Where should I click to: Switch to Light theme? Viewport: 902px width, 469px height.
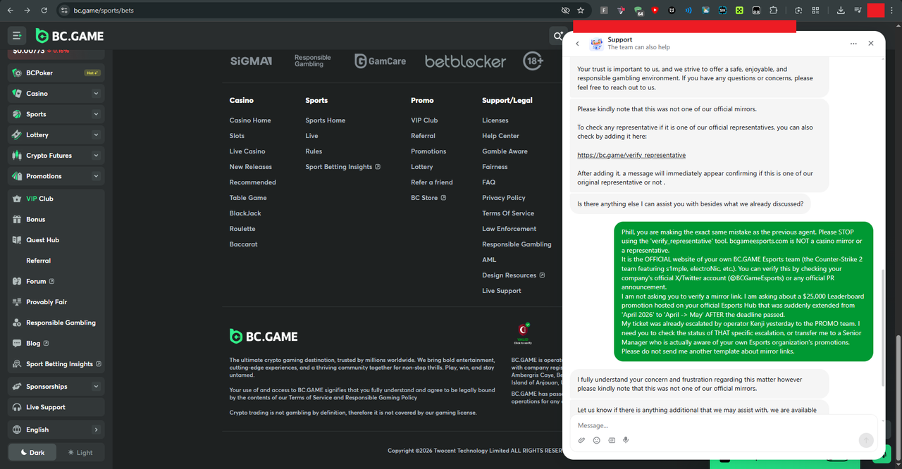(x=80, y=452)
